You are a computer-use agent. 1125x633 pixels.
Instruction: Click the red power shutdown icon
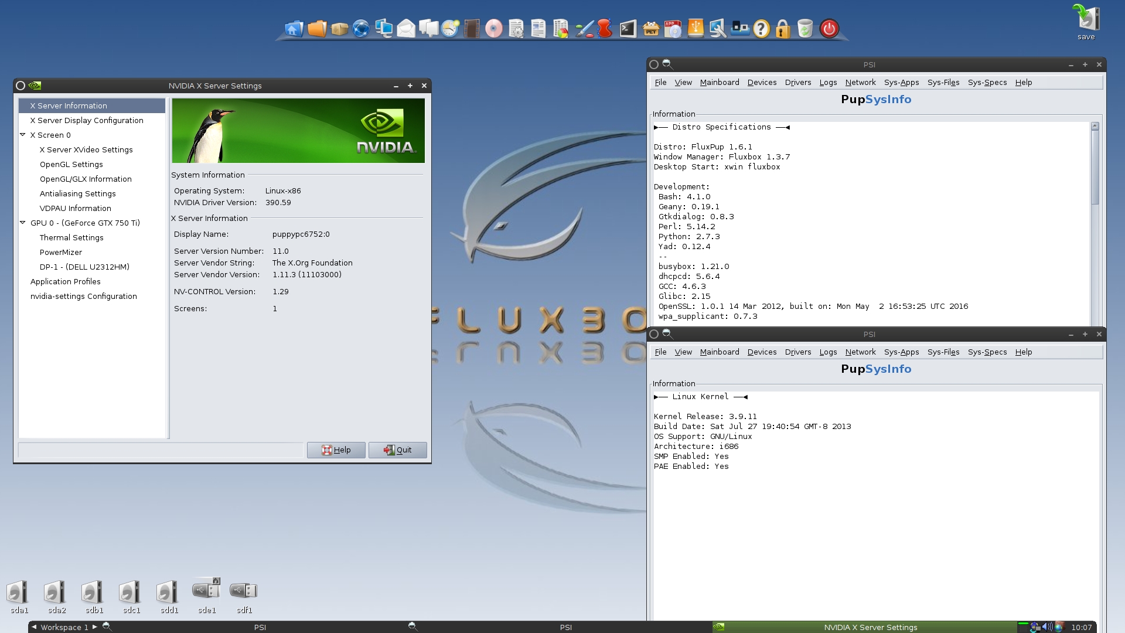click(x=829, y=28)
